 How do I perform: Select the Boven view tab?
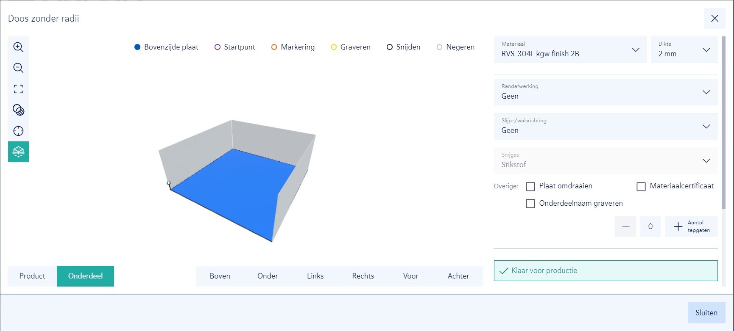point(220,276)
